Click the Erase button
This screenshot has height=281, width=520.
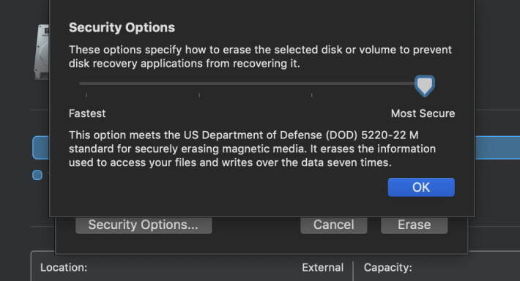pos(415,225)
